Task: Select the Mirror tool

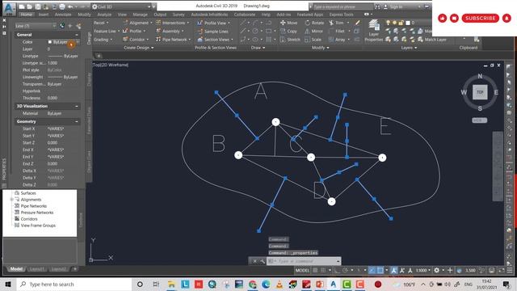Action: tap(313, 31)
